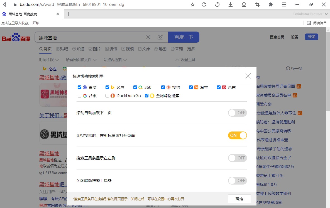Click the 换一换 refresh icon
This screenshot has height=208, width=330.
pos(288,68)
